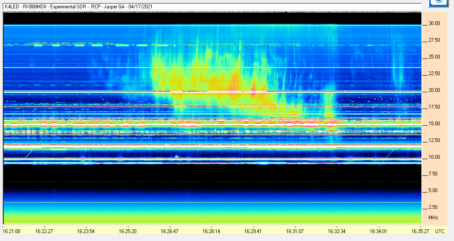Click the 16:35:27 timestamp label
Screen dimensions: 454x241
tap(418, 230)
